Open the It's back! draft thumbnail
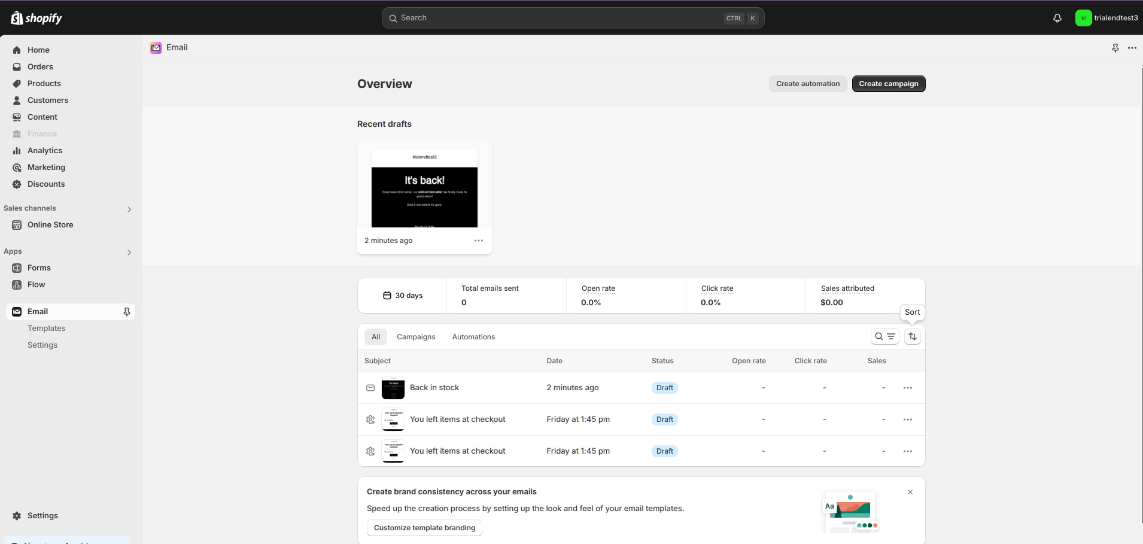The width and height of the screenshot is (1143, 544). pos(424,189)
